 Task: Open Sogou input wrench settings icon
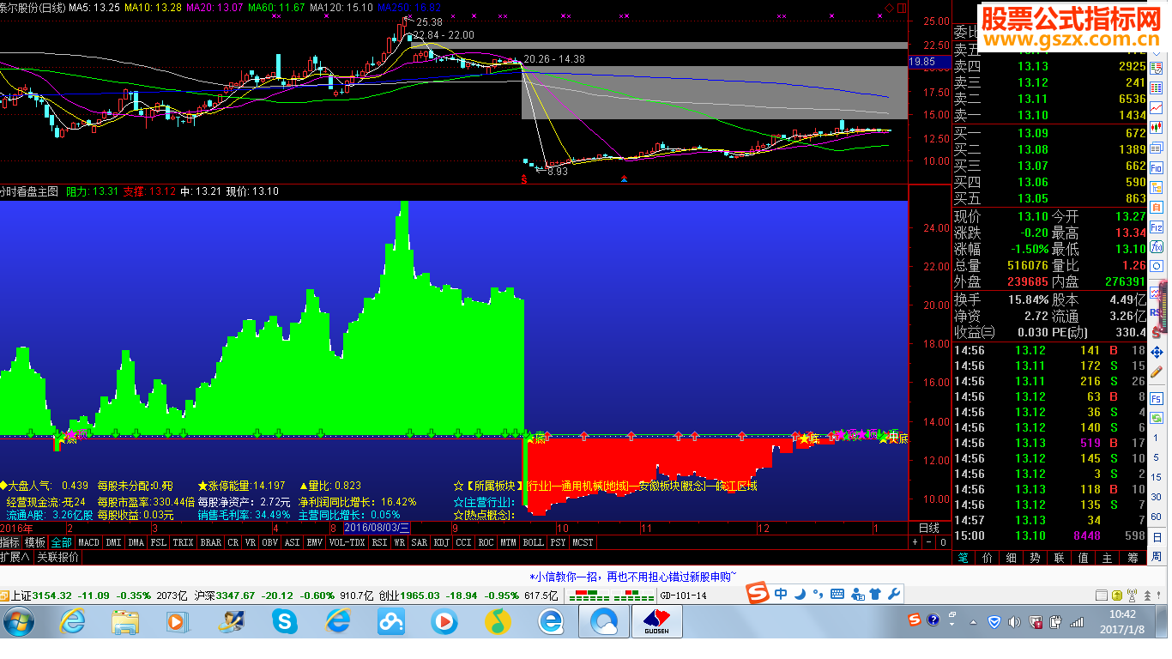tap(892, 594)
